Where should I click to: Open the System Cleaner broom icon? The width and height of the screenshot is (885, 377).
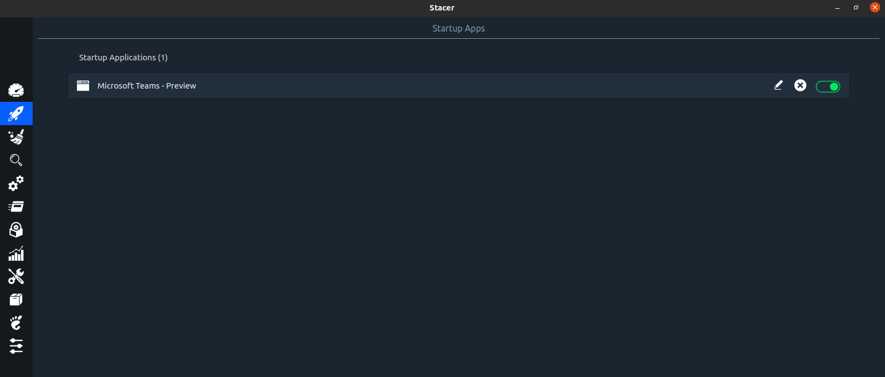tap(16, 137)
